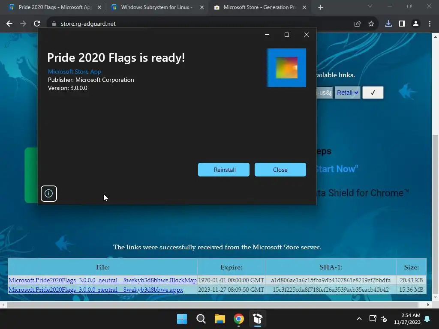Screen dimensions: 439x329
Task: Open File Explorer from taskbar
Action: point(220,319)
